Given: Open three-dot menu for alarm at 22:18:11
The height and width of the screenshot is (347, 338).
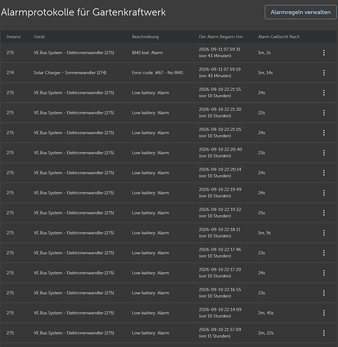Looking at the screenshot, I should tap(324, 232).
